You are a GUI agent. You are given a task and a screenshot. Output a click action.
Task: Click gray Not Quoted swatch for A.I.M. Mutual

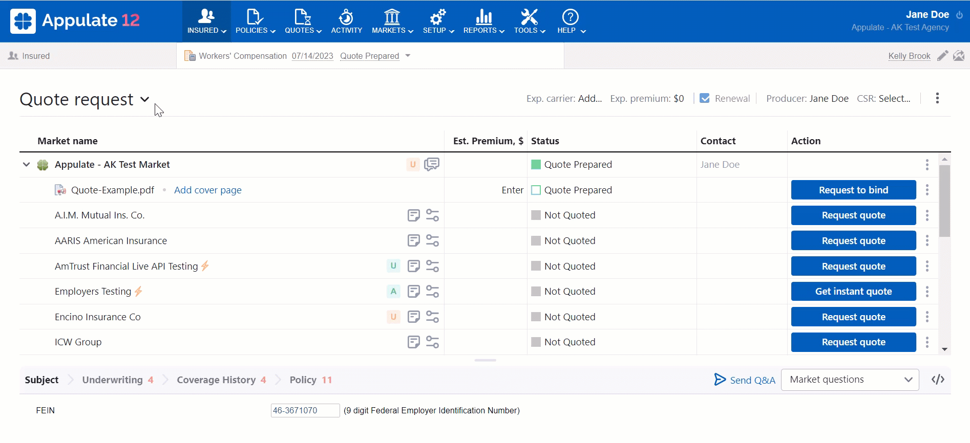point(536,215)
